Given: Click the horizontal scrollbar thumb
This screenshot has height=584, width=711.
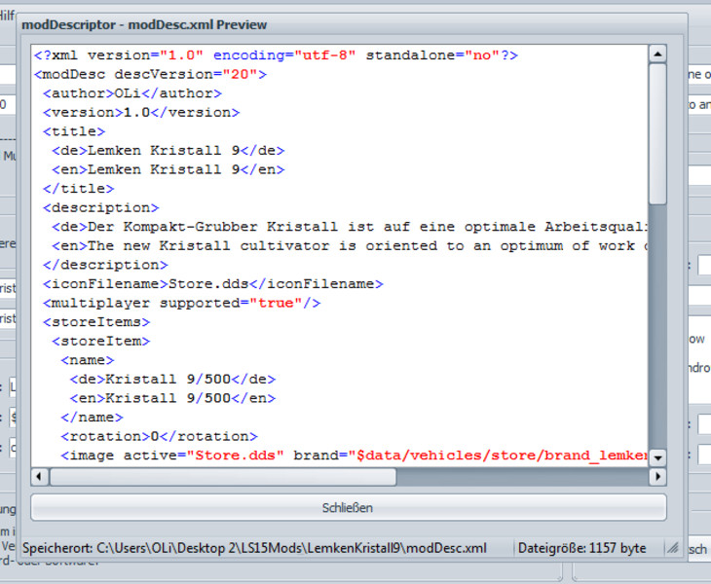Looking at the screenshot, I should (x=223, y=477).
